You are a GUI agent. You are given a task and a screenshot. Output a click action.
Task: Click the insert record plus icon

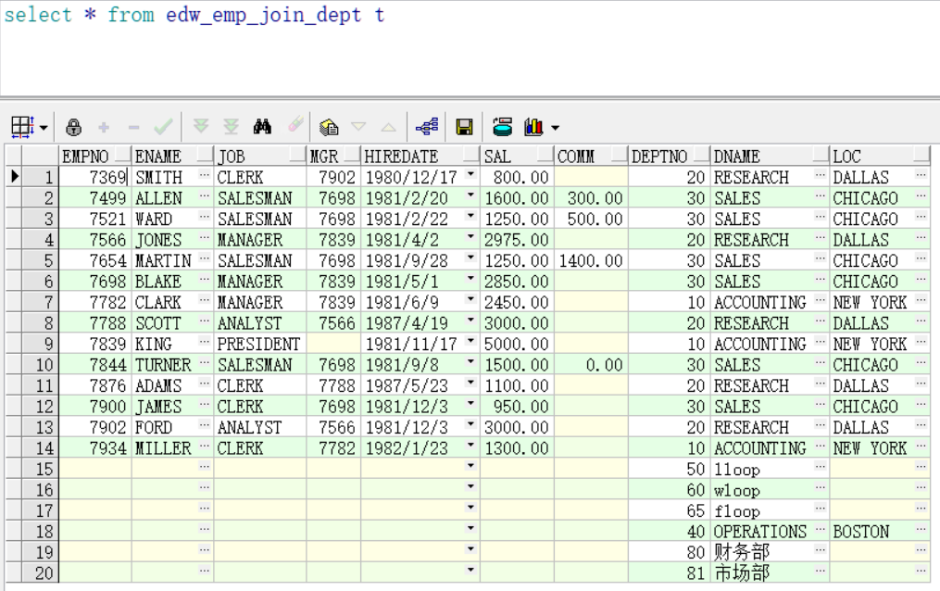coord(104,127)
